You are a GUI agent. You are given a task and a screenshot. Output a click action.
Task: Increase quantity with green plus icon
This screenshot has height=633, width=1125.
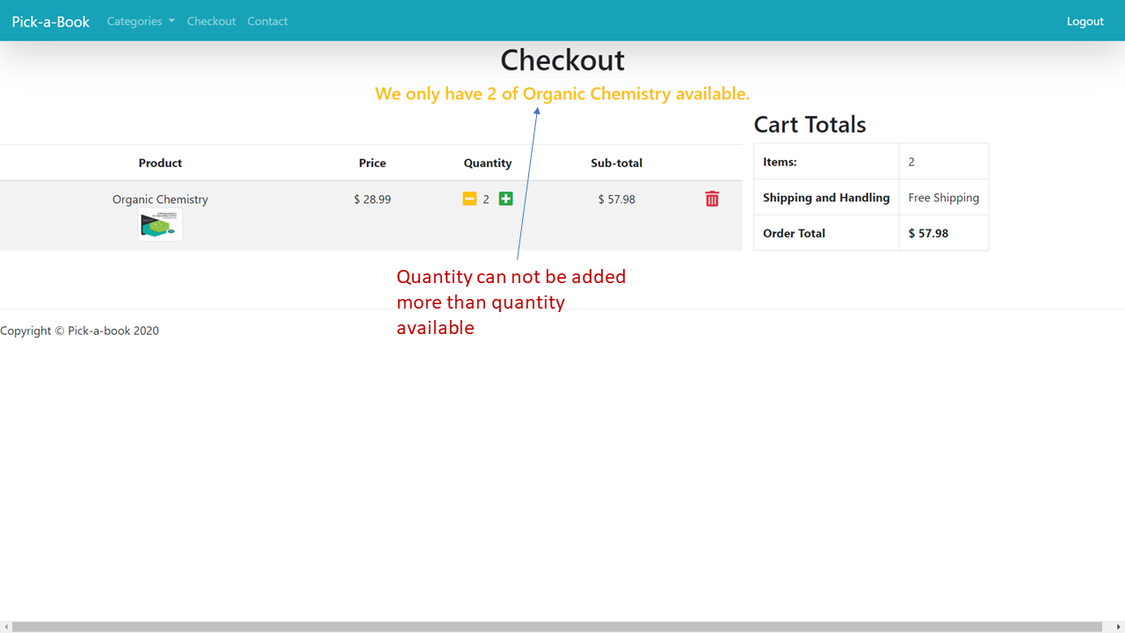505,199
